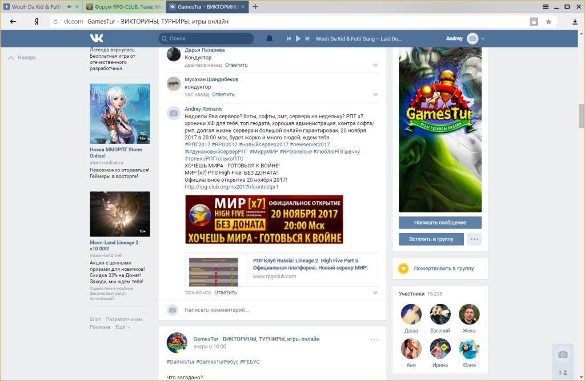
Task: Click the VK logo in header
Action: (97, 38)
